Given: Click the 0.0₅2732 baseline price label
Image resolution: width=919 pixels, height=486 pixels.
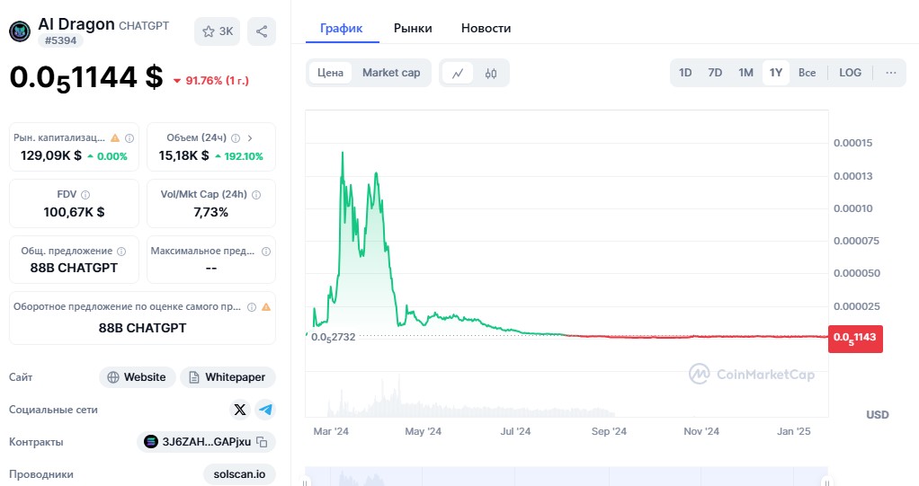Looking at the screenshot, I should [x=333, y=337].
